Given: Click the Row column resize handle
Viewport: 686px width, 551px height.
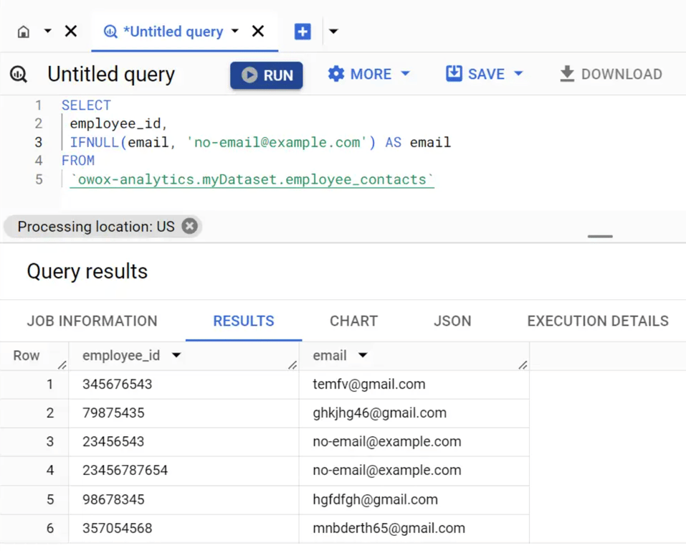Looking at the screenshot, I should coord(62,364).
